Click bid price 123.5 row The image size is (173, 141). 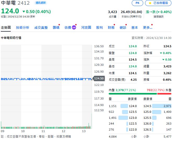(123, 112)
